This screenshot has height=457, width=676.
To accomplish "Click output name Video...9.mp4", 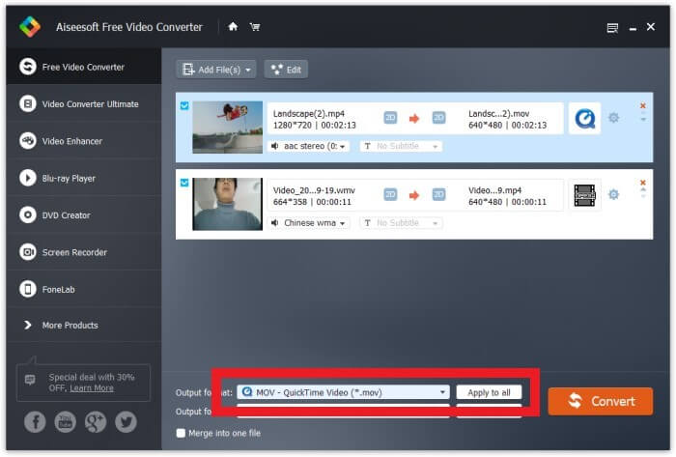I will tap(494, 190).
